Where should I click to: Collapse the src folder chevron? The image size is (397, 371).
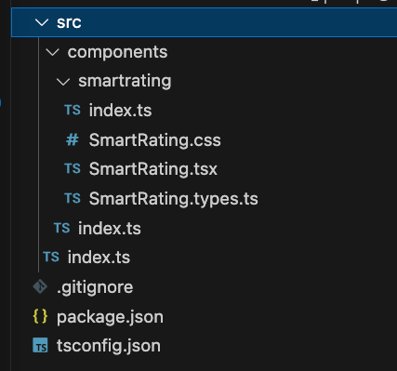pos(42,22)
